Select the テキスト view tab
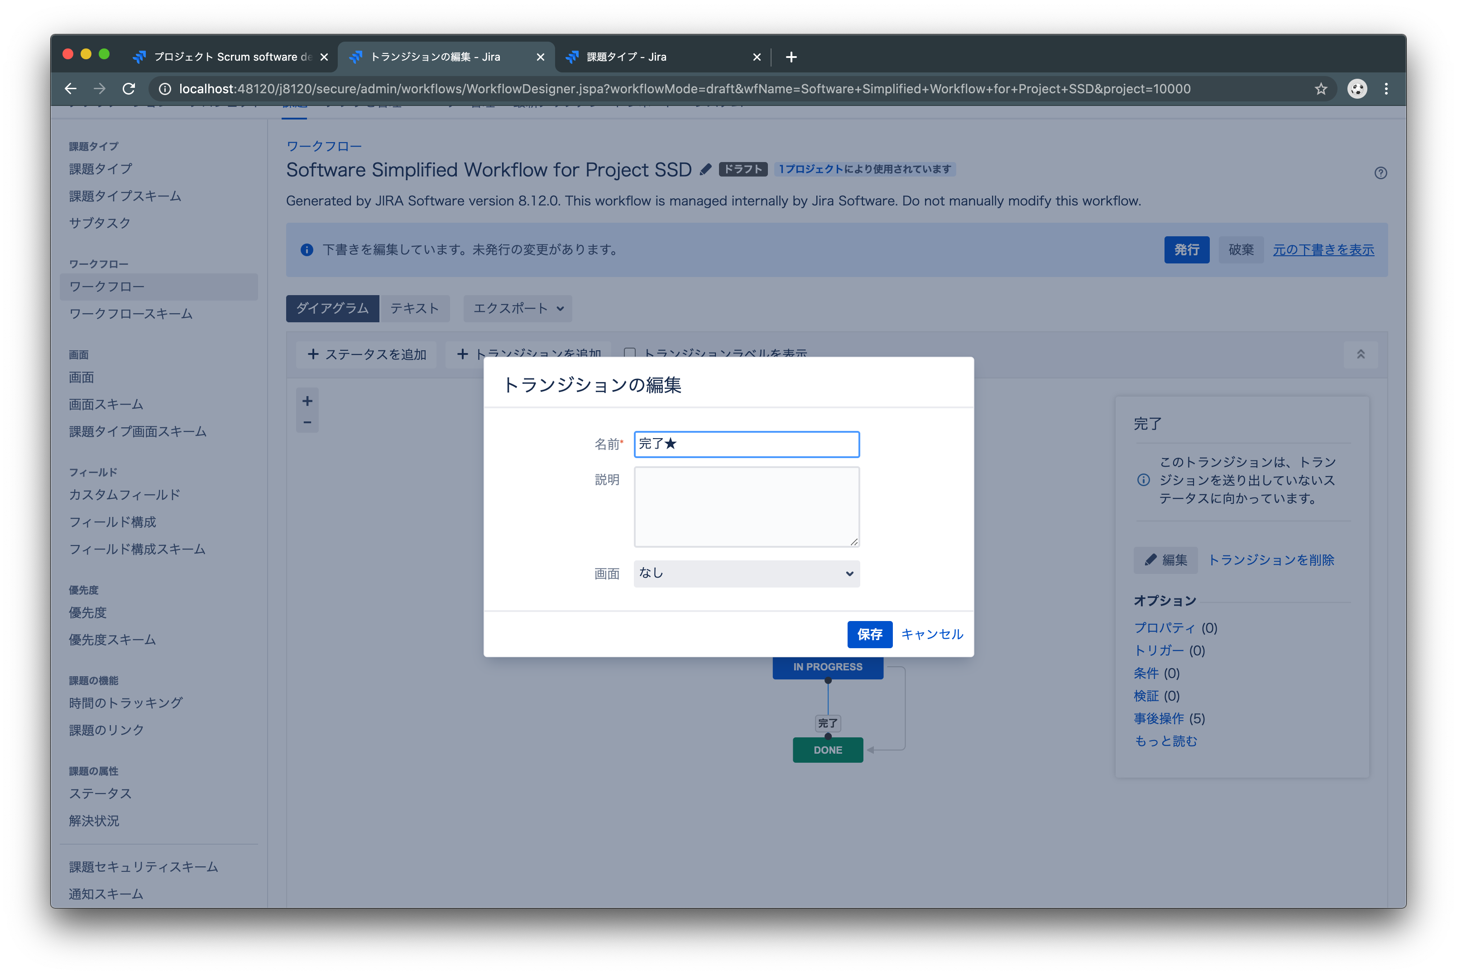Viewport: 1457px width, 975px height. (x=414, y=308)
